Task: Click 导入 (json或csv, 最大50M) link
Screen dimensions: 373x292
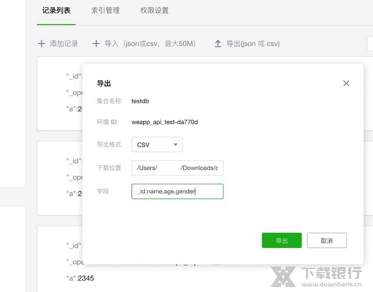Action: point(150,43)
